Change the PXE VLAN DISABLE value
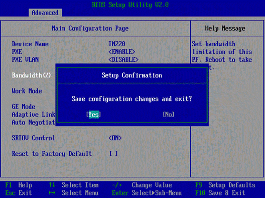 point(123,60)
